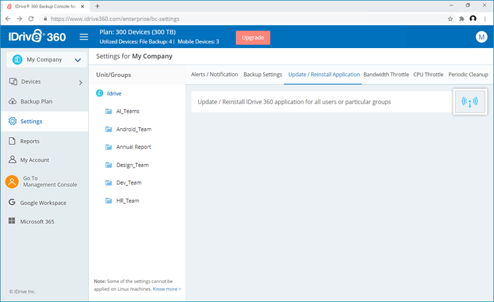Switch to the CPU Throttle tab
Viewport: 494px width, 302px height.
point(428,75)
